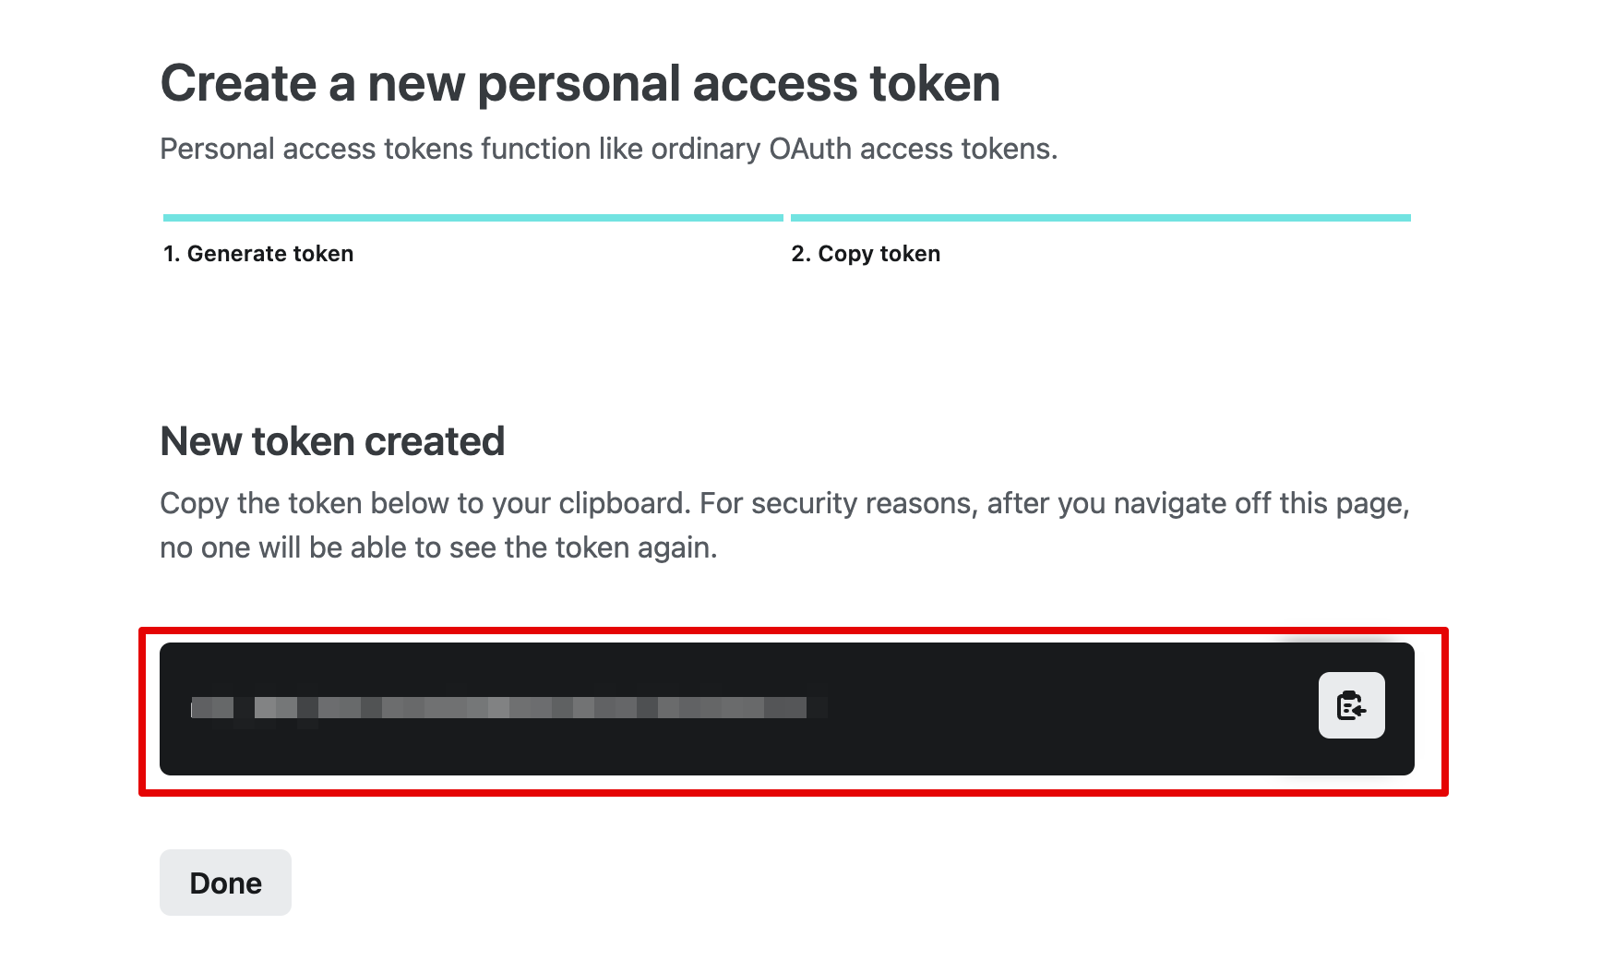Click the teal bar above Copy token
The height and width of the screenshot is (973, 1602).
[1100, 218]
